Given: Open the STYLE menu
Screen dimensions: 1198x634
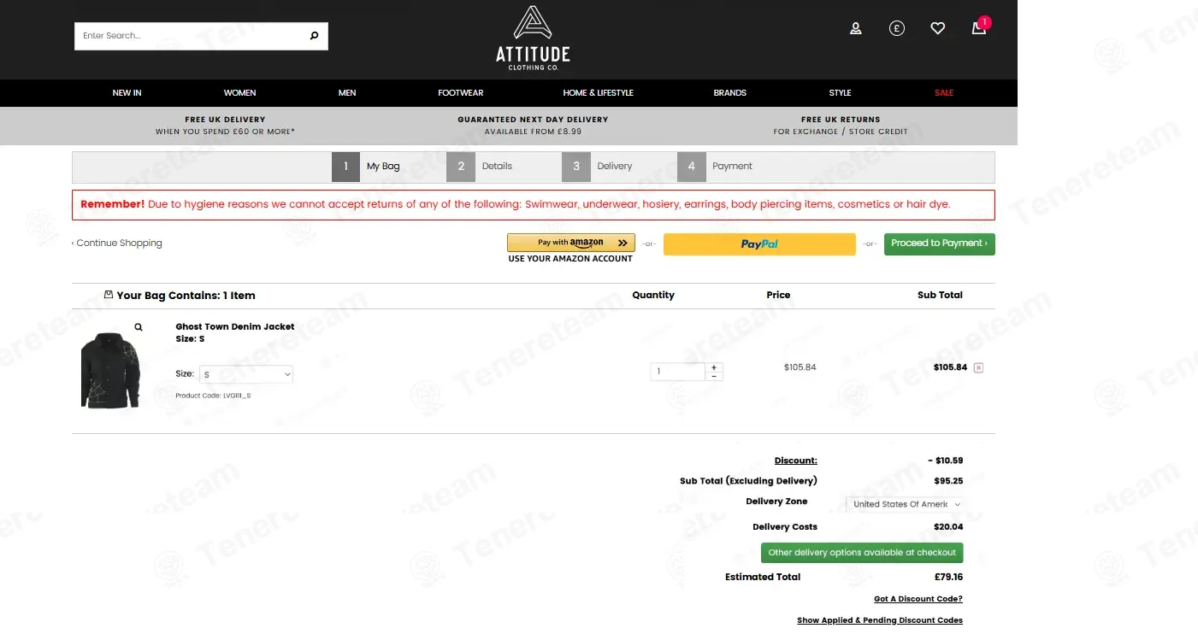Looking at the screenshot, I should click(841, 92).
